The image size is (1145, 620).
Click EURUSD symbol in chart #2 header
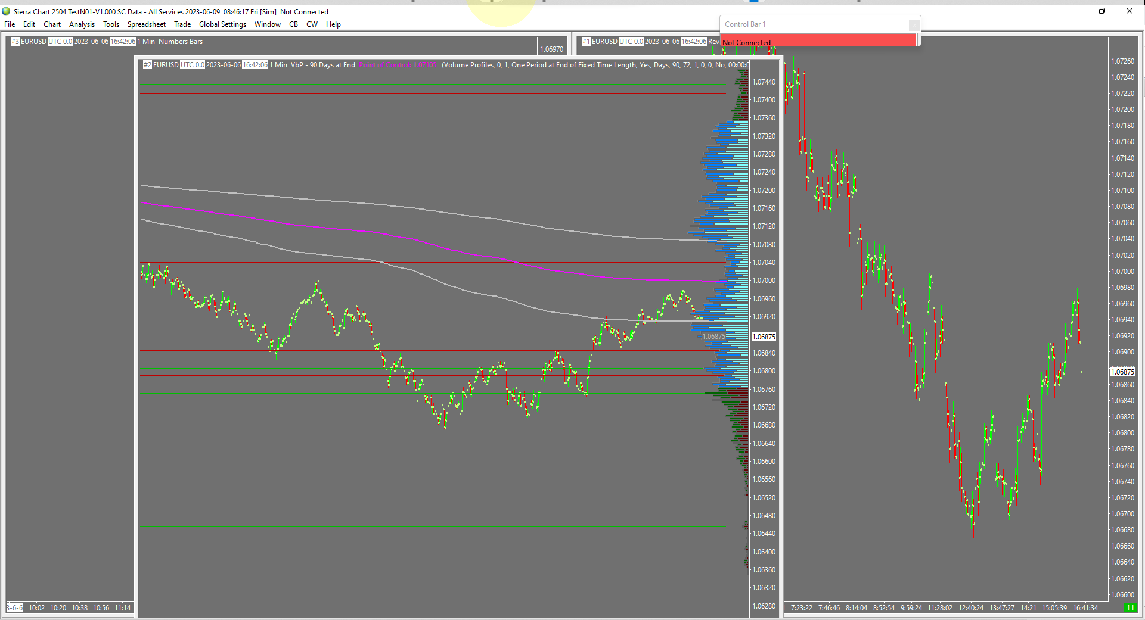tap(166, 65)
